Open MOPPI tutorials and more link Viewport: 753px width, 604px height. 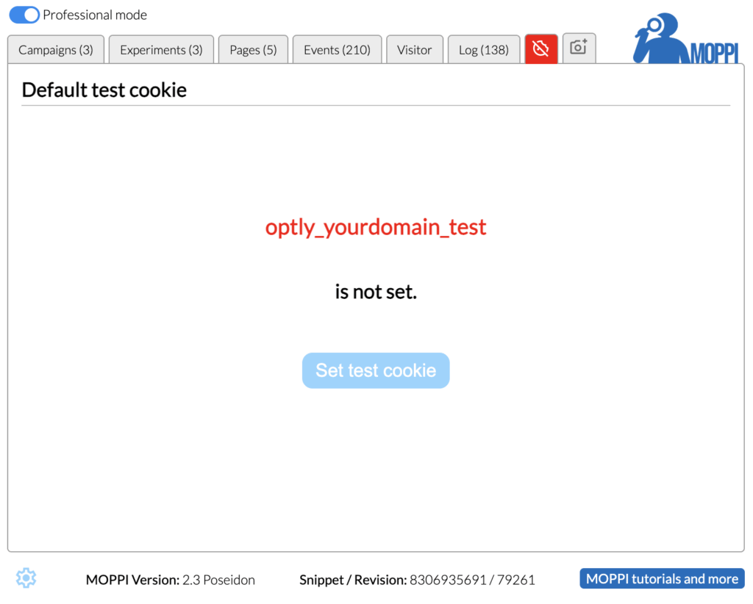click(662, 578)
